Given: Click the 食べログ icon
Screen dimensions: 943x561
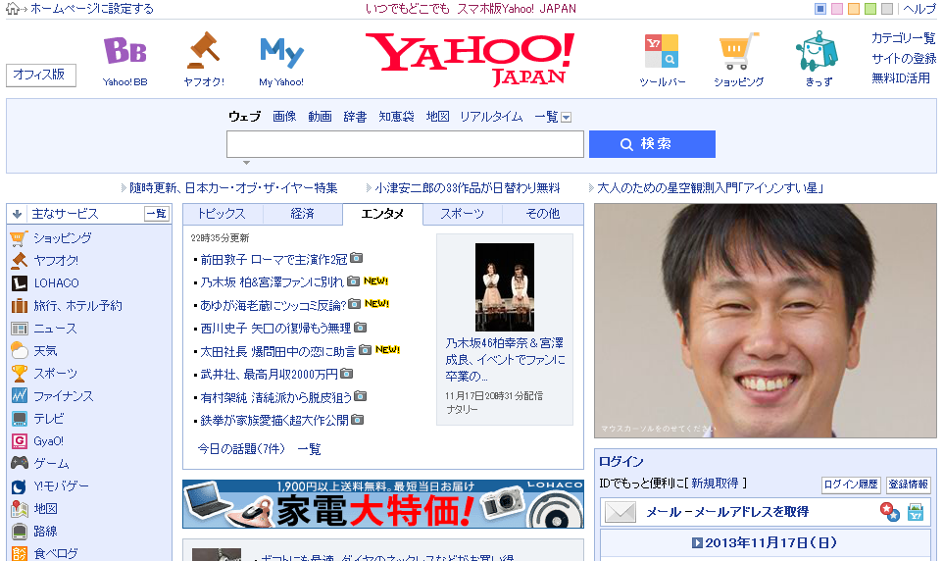Looking at the screenshot, I should coord(20,554).
